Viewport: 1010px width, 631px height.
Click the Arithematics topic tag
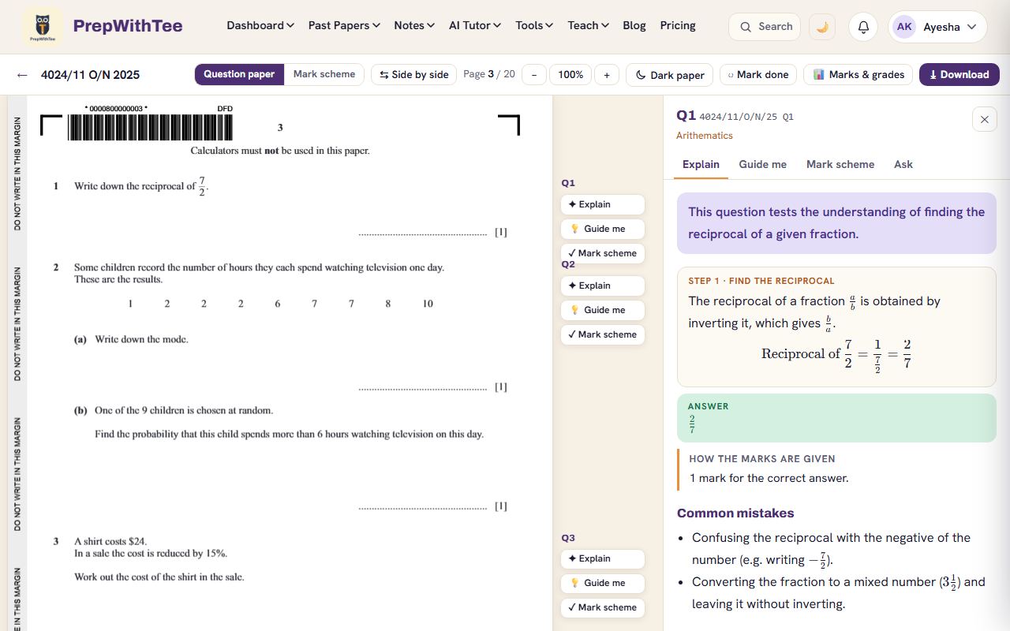coord(705,136)
